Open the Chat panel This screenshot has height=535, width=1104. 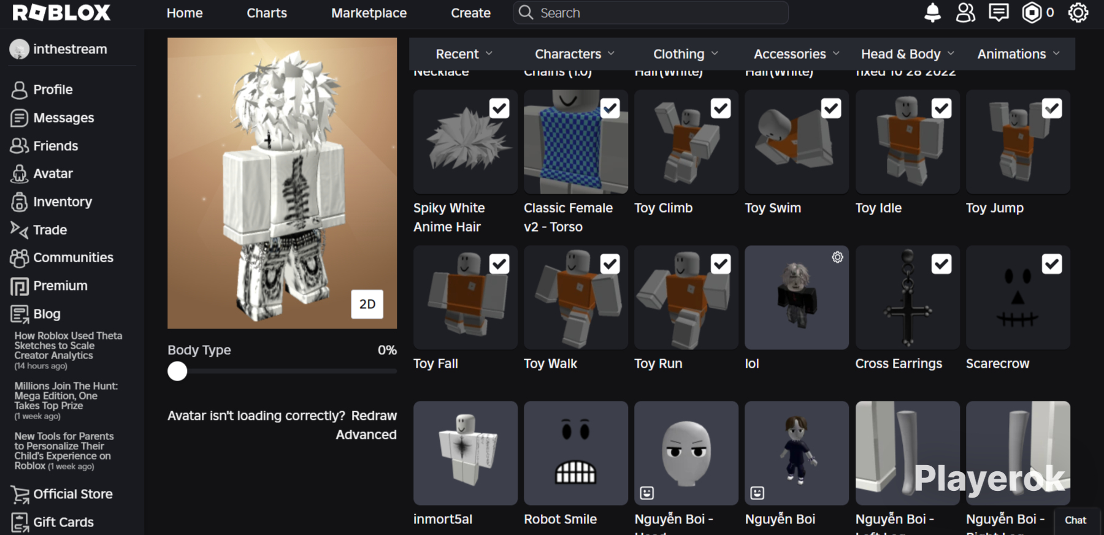(1076, 520)
